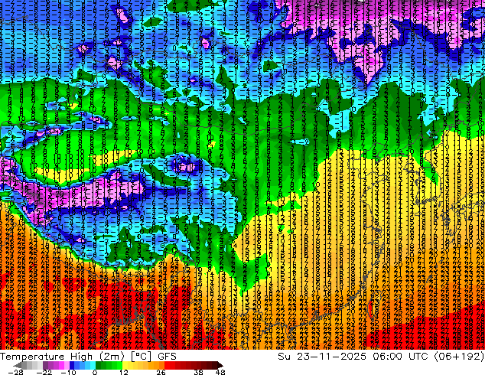Click the '0' legend label

(95, 372)
